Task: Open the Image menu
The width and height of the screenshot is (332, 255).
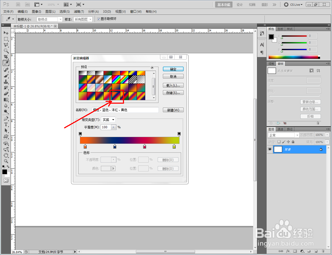Action: click(37, 12)
